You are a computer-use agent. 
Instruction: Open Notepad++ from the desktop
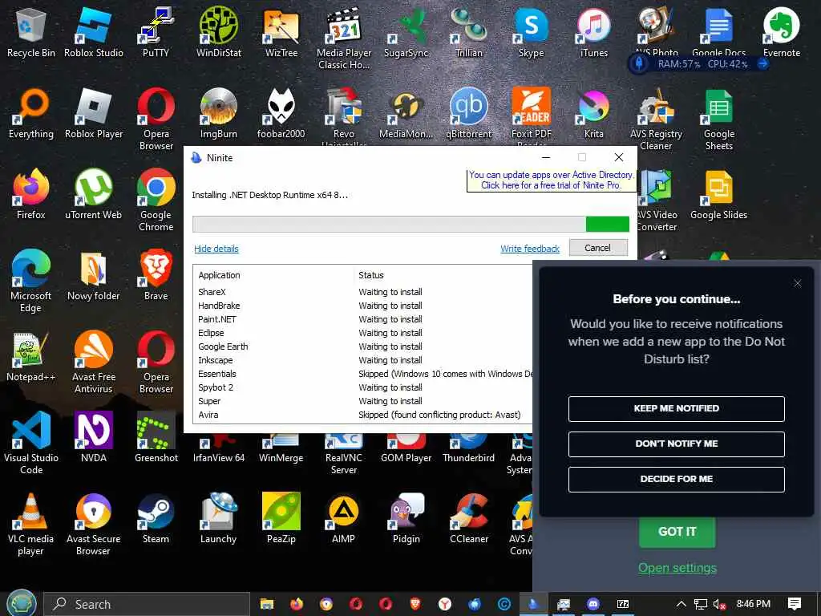click(x=31, y=356)
